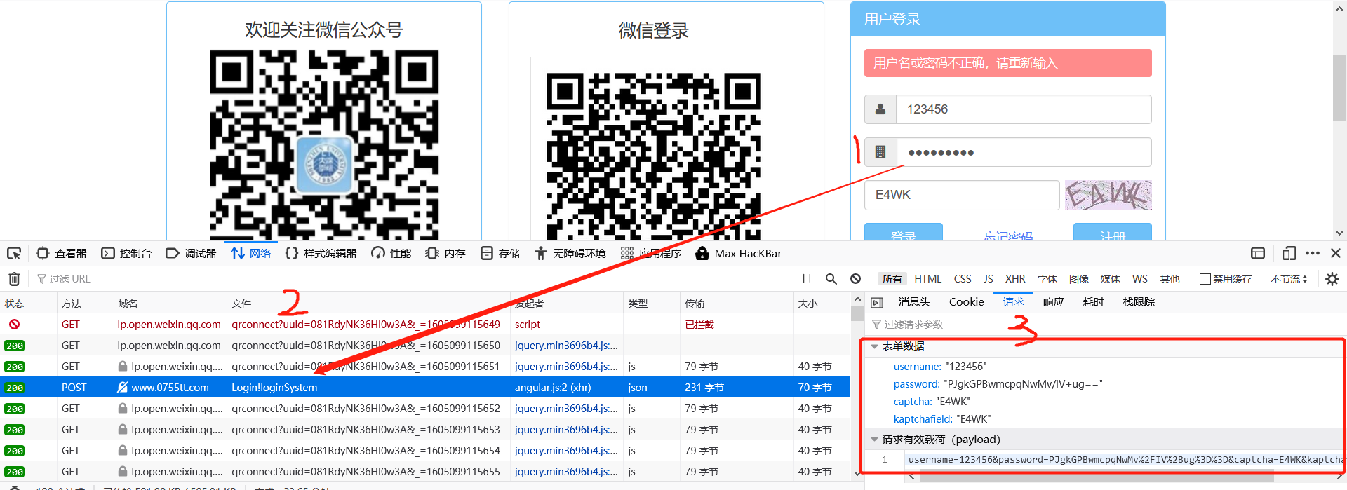Click the 过滤请求参数 filter field
Image resolution: width=1347 pixels, height=490 pixels.
click(1105, 325)
